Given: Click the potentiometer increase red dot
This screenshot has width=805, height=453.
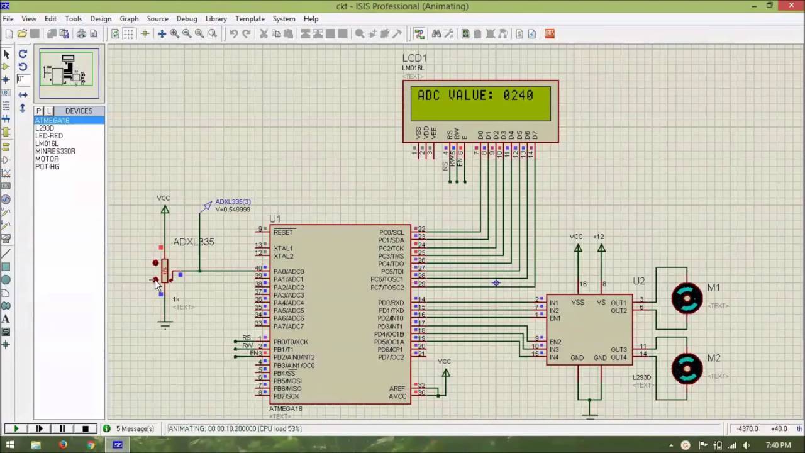Looking at the screenshot, I should pyautogui.click(x=155, y=263).
